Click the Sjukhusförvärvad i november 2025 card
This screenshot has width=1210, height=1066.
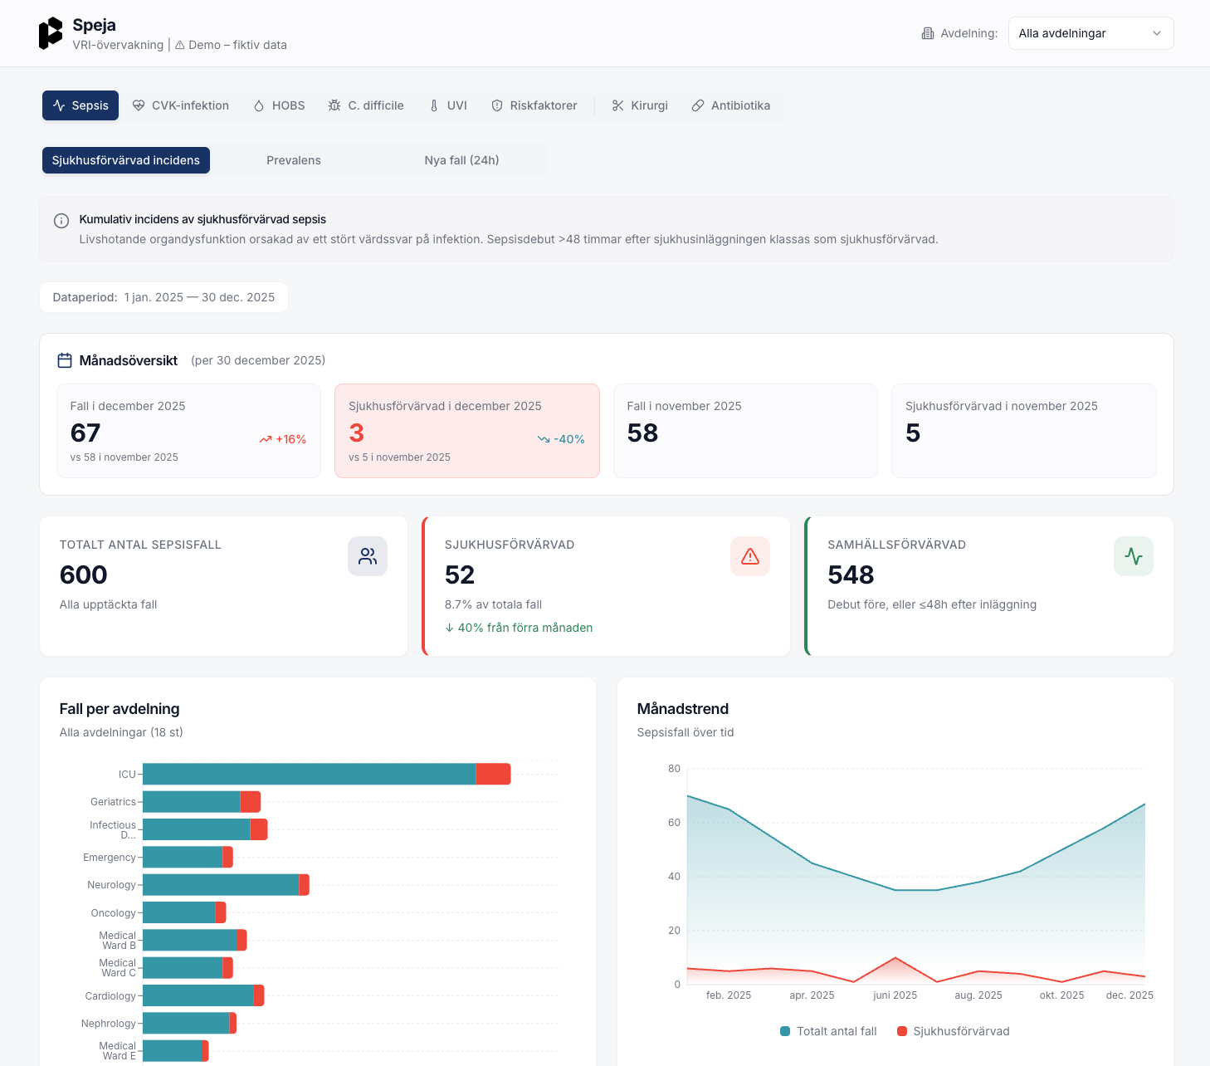click(1024, 431)
